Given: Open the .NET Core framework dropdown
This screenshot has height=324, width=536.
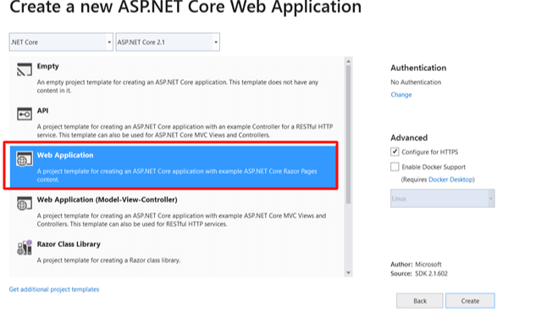Looking at the screenshot, I should click(61, 42).
